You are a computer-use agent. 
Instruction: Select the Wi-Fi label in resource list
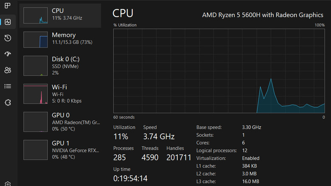[59, 87]
